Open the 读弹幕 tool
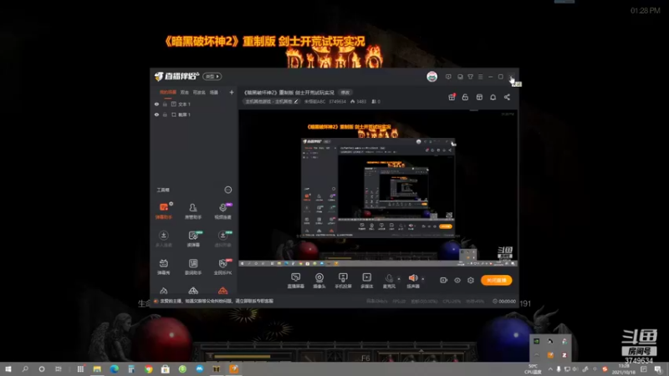Image resolution: width=669 pixels, height=376 pixels. coord(193,239)
